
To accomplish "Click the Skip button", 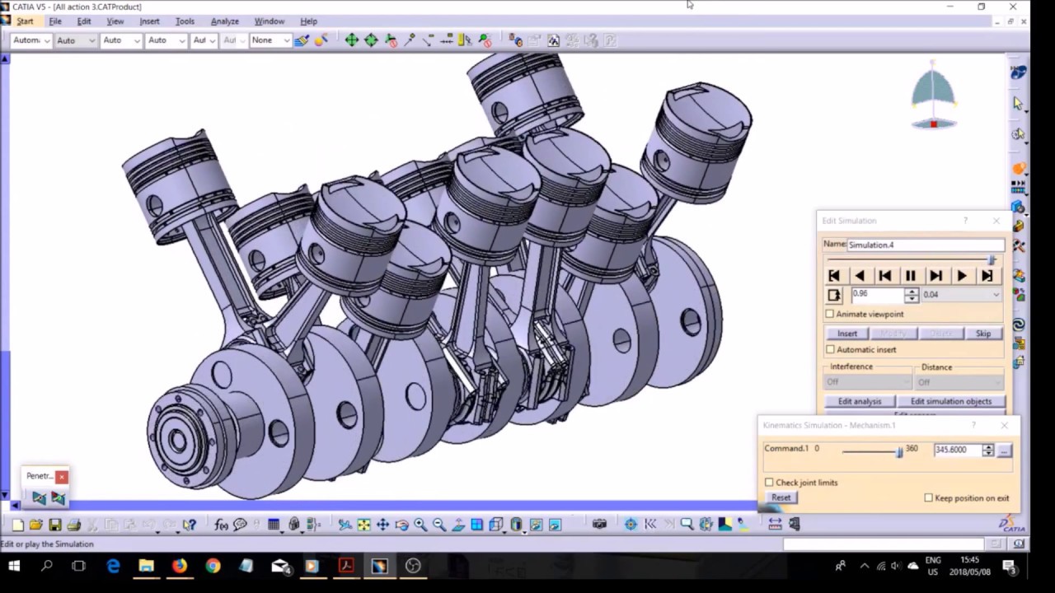I will tap(983, 334).
